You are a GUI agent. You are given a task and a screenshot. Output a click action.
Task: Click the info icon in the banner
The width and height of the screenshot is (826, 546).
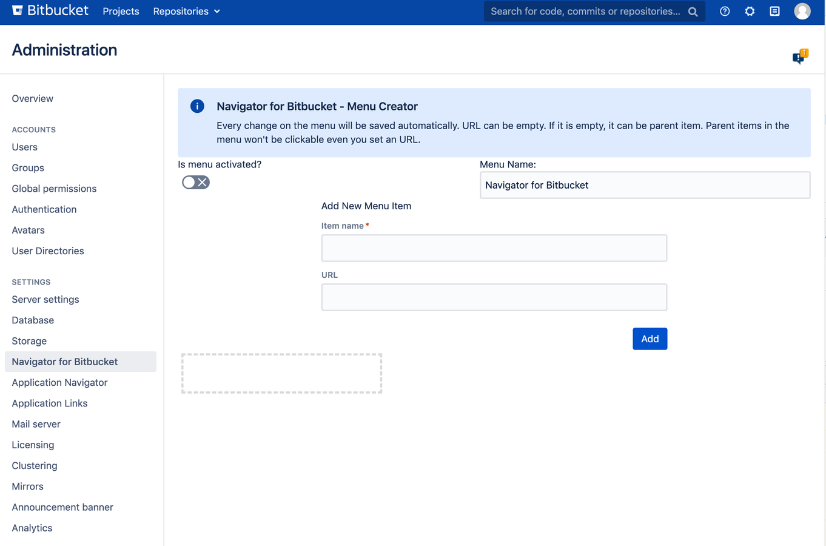click(x=197, y=106)
